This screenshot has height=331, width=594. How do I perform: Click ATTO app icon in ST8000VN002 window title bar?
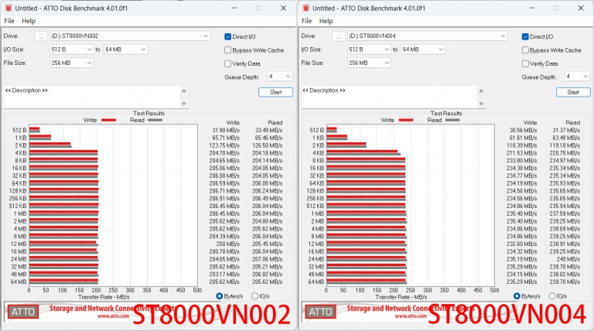tap(9, 8)
